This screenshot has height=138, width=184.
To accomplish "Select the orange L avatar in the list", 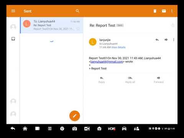I will coord(27,24).
